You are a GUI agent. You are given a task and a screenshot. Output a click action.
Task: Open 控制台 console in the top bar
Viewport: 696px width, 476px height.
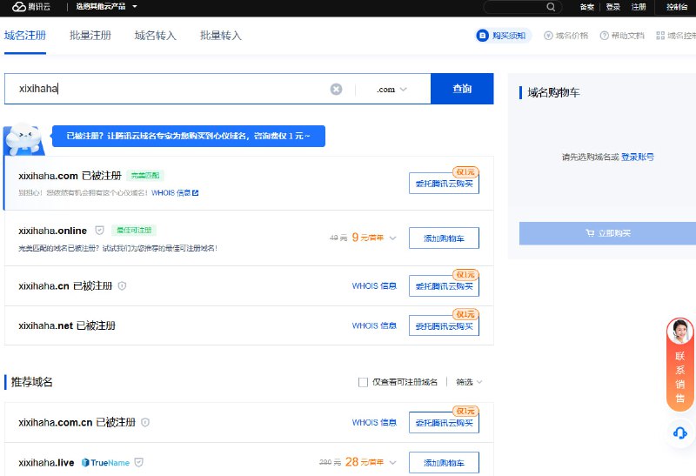coord(677,7)
